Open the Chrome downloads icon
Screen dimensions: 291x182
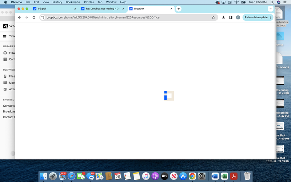pyautogui.click(x=223, y=17)
